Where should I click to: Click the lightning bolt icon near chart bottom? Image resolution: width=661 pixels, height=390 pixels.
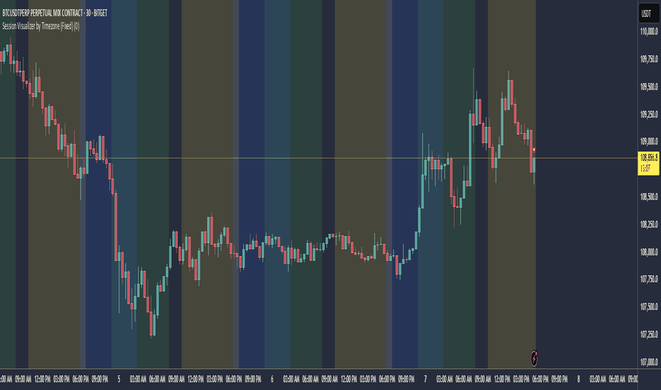pyautogui.click(x=533, y=358)
